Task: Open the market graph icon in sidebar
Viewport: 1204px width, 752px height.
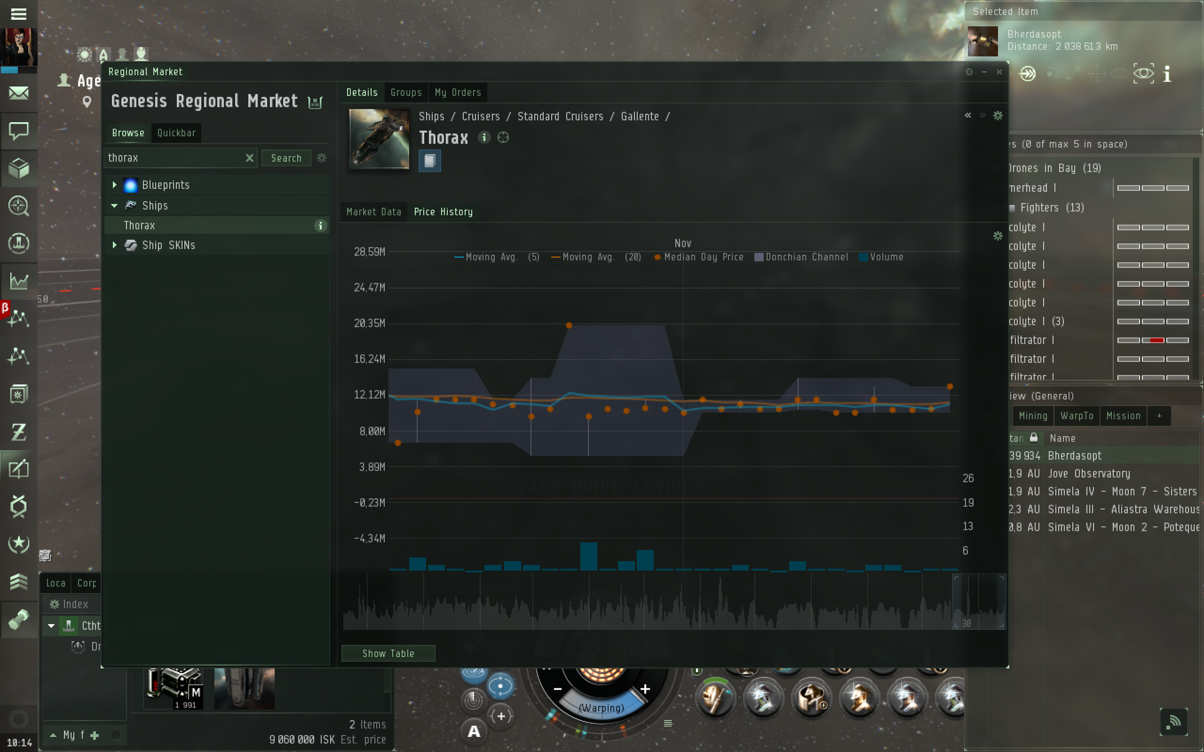Action: 19,281
